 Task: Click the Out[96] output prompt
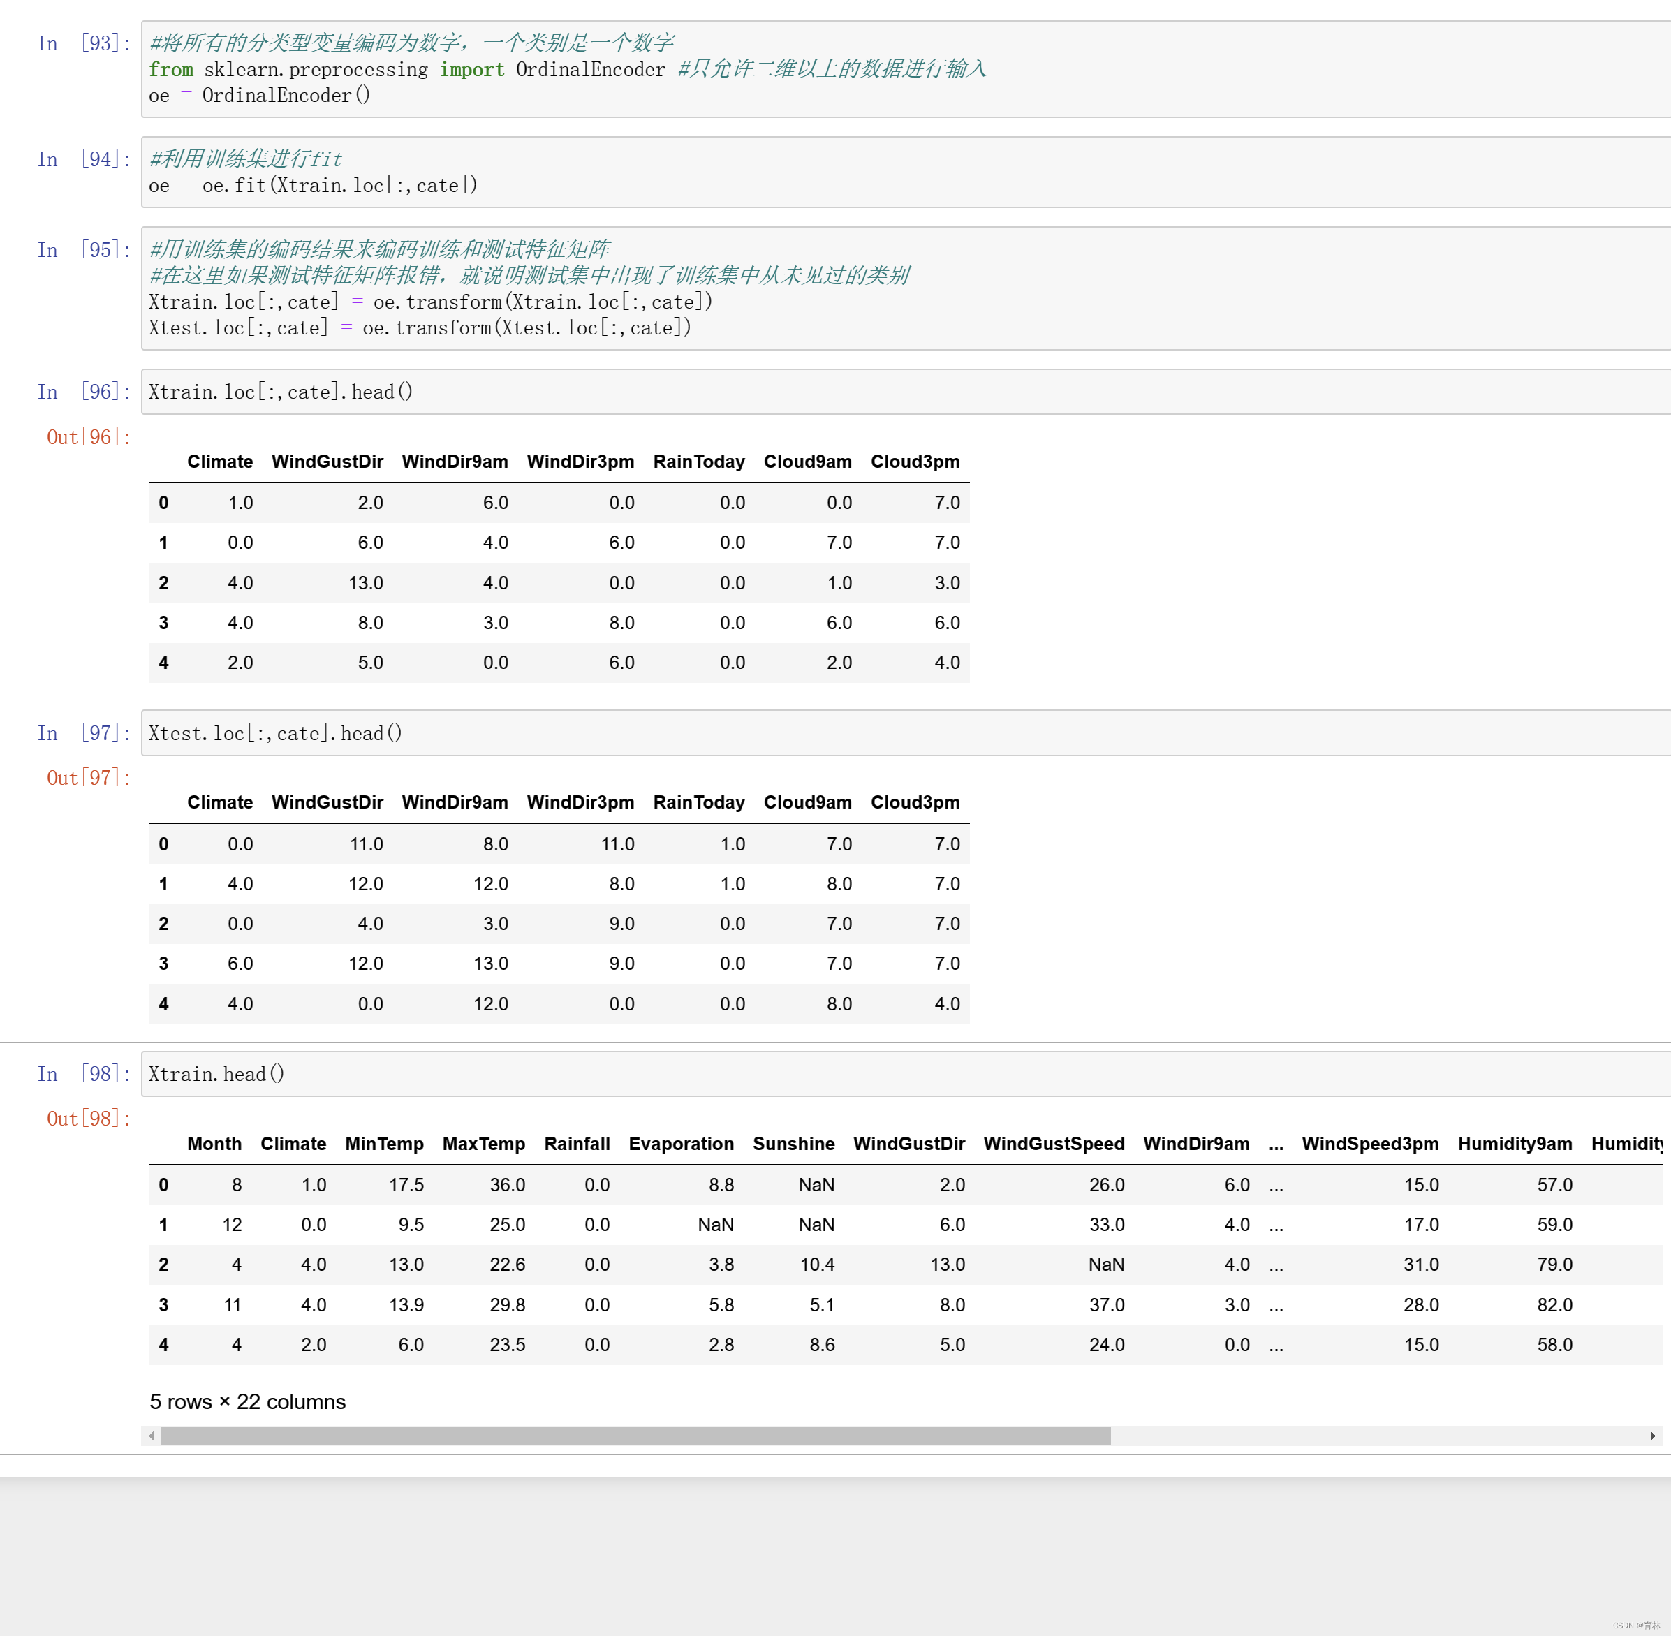click(x=89, y=436)
